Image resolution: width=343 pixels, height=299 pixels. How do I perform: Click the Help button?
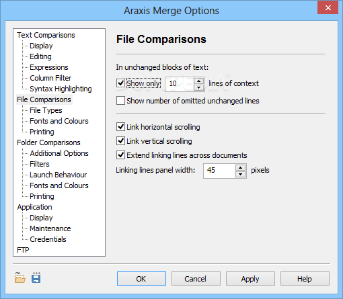[305, 279]
